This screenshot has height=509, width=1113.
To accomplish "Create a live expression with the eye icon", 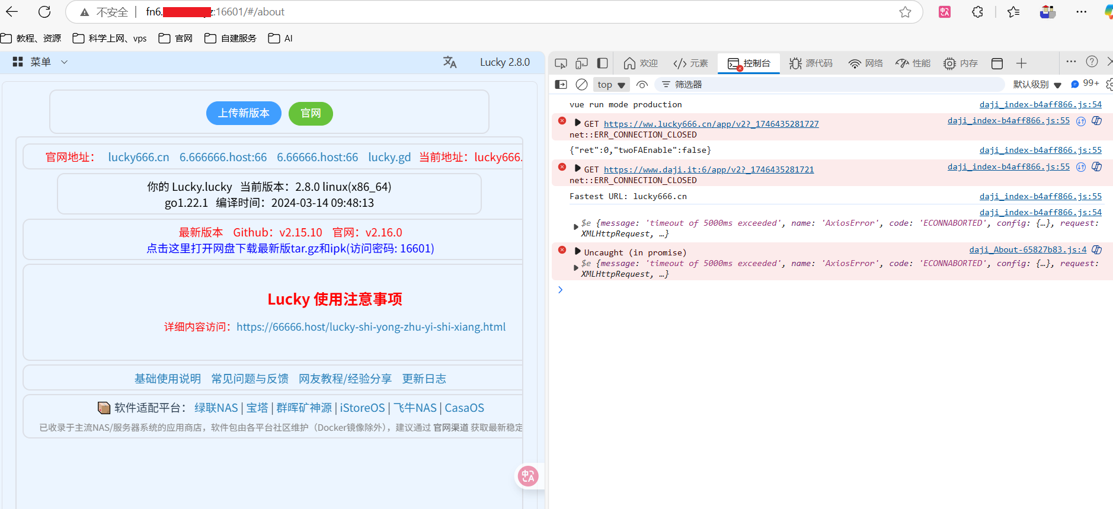I will 642,85.
